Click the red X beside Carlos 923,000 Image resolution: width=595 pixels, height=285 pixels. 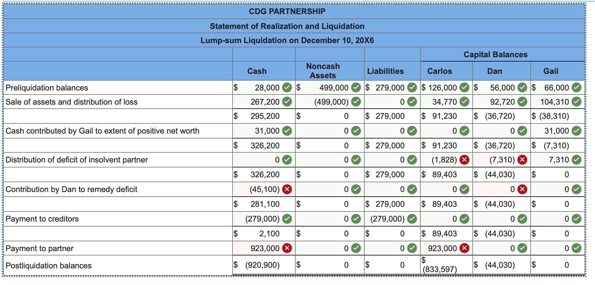coord(464,248)
